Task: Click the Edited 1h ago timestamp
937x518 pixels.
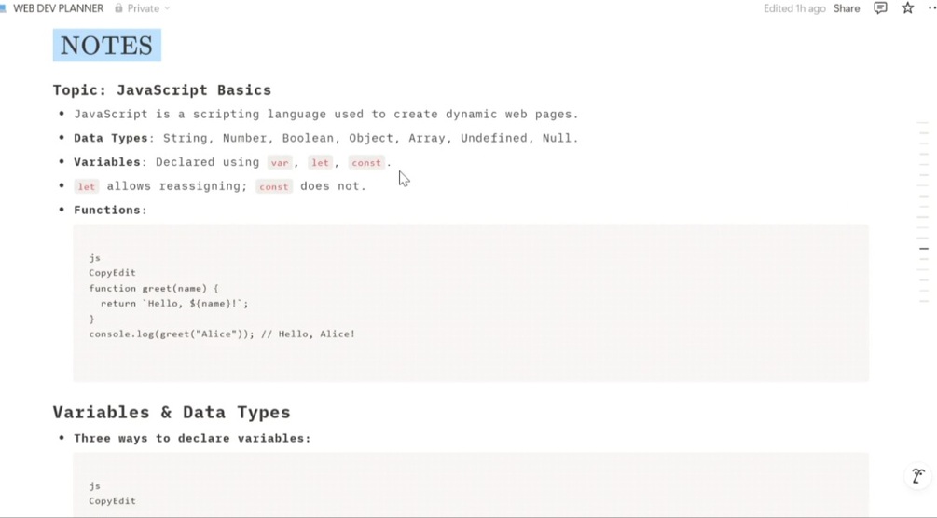Action: tap(794, 8)
